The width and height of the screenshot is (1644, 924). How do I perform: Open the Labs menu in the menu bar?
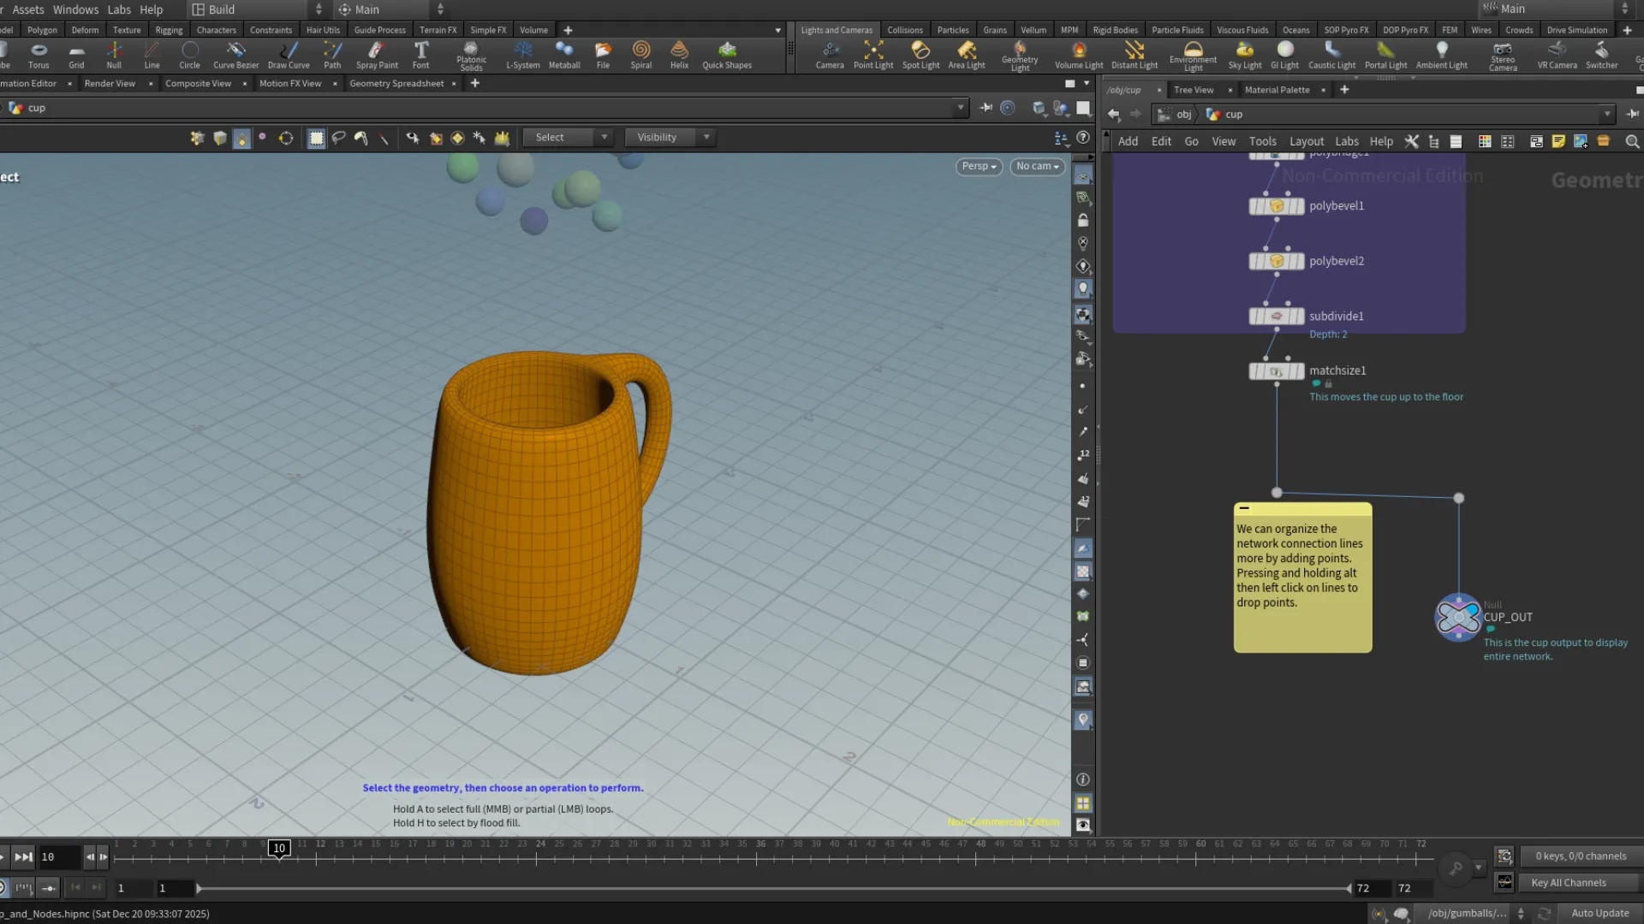[x=119, y=9]
